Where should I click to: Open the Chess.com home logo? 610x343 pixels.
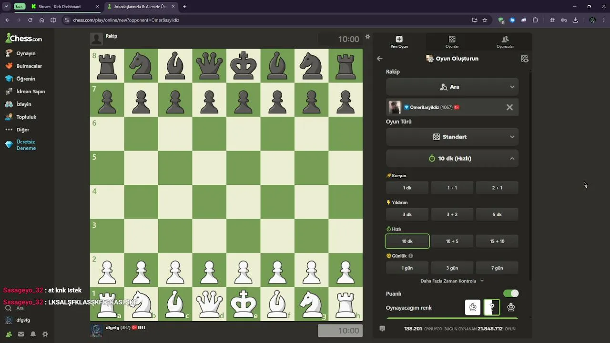click(x=24, y=38)
